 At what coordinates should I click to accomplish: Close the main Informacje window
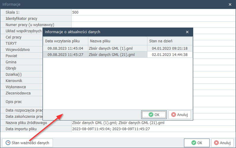click(x=230, y=4)
